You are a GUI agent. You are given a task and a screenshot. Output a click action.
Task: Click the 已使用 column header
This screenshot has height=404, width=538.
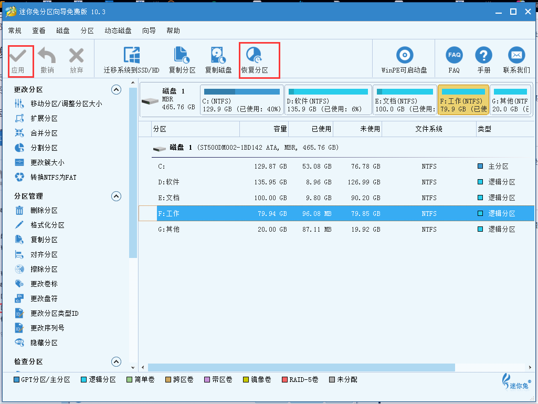[x=311, y=129]
